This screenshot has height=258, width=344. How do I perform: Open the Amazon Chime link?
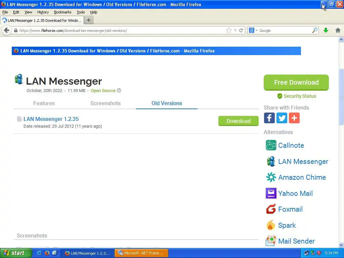pyautogui.click(x=302, y=177)
